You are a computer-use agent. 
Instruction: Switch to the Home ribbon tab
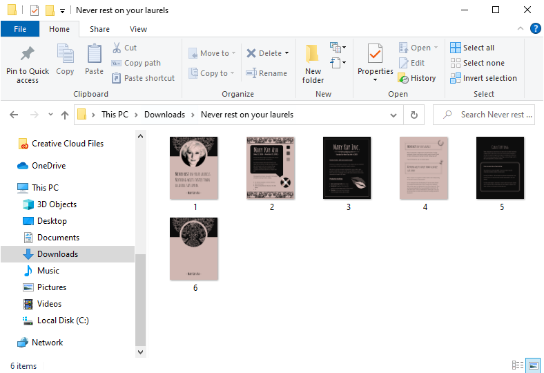(x=59, y=29)
